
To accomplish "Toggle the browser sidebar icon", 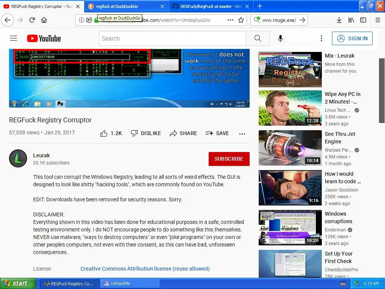I will (x=363, y=20).
